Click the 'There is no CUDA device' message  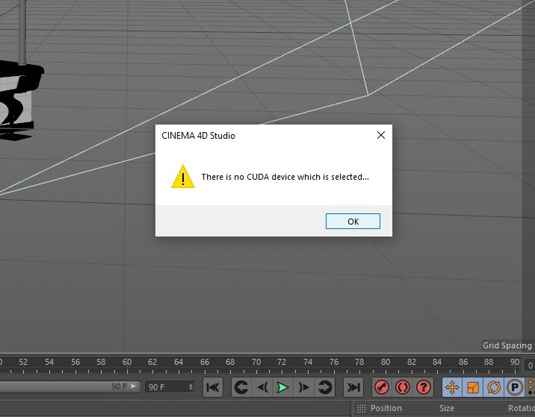(x=285, y=177)
